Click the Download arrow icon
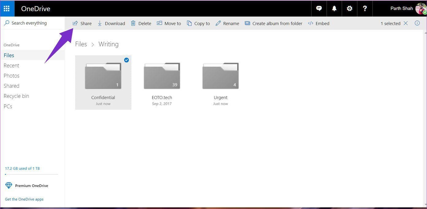Image resolution: width=427 pixels, height=209 pixels. click(x=100, y=23)
